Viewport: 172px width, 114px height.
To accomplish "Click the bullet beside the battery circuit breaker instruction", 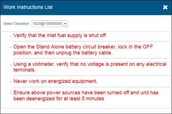I will point(10,47).
